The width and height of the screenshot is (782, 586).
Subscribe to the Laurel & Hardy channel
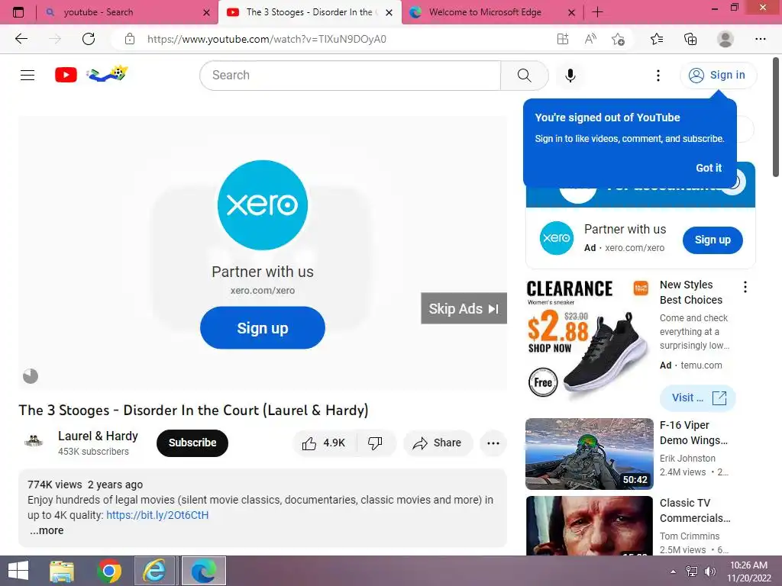tap(192, 443)
